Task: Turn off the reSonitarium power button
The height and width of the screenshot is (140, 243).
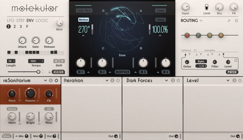Action: 56,81
